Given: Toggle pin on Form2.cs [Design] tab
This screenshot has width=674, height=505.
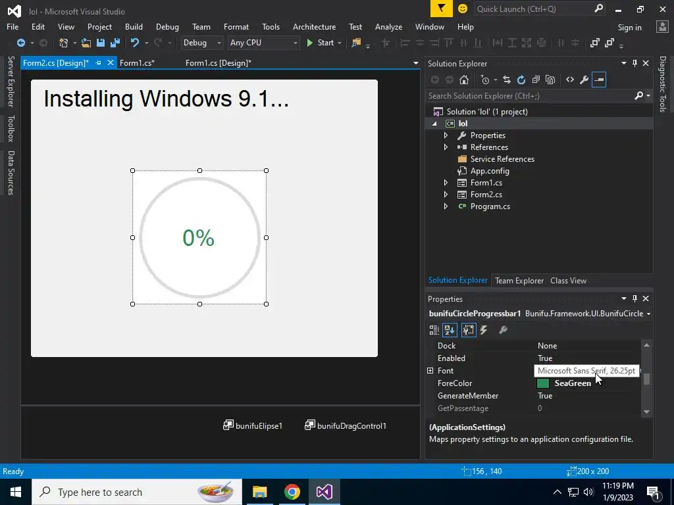Looking at the screenshot, I should click(98, 62).
